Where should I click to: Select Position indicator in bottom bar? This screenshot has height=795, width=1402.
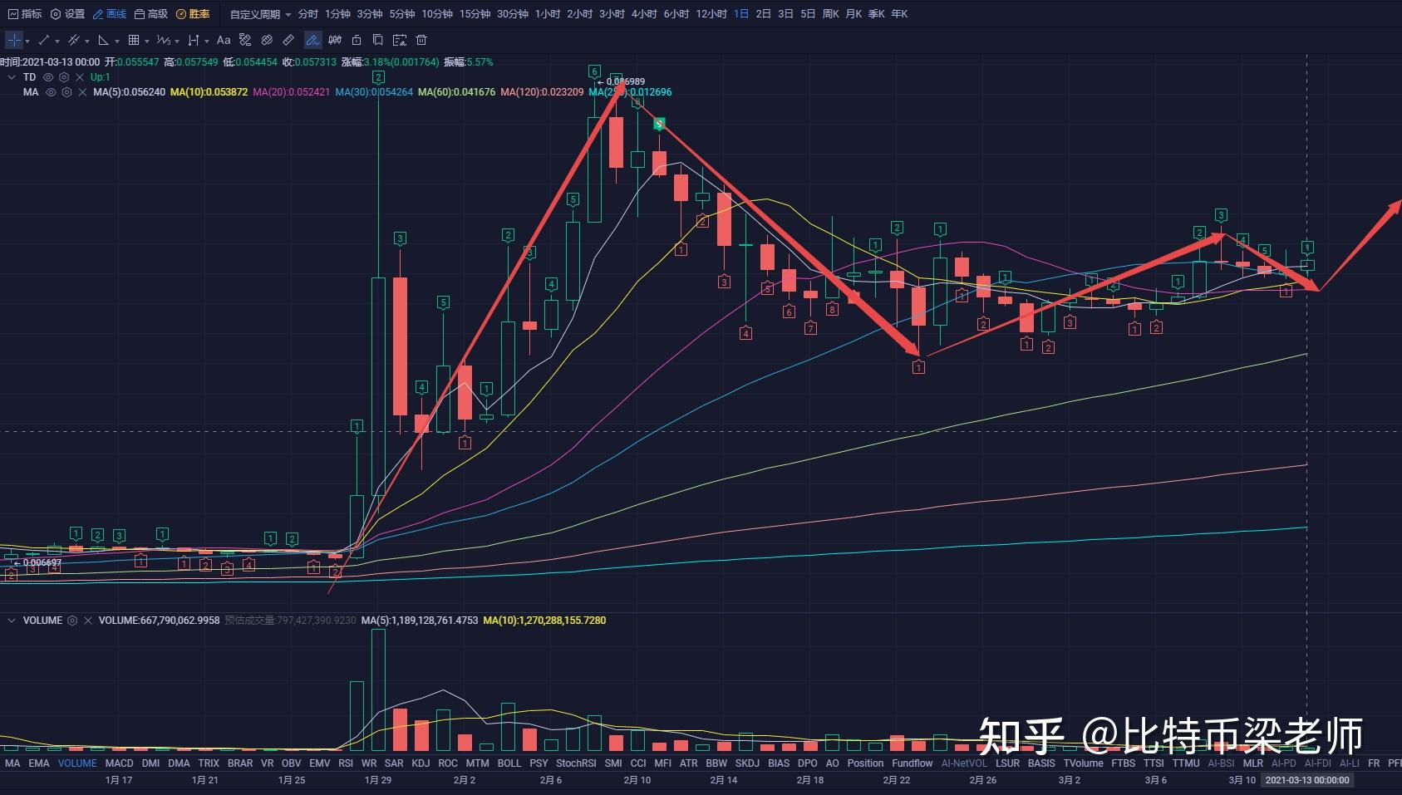(865, 763)
